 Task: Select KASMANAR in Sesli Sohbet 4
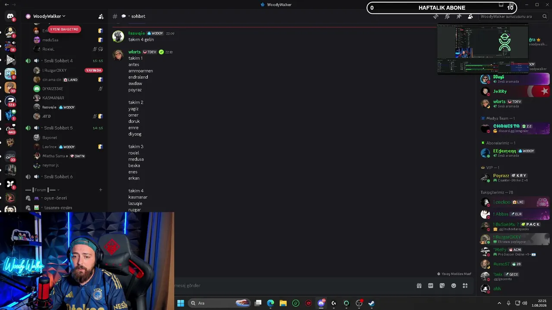(68, 98)
